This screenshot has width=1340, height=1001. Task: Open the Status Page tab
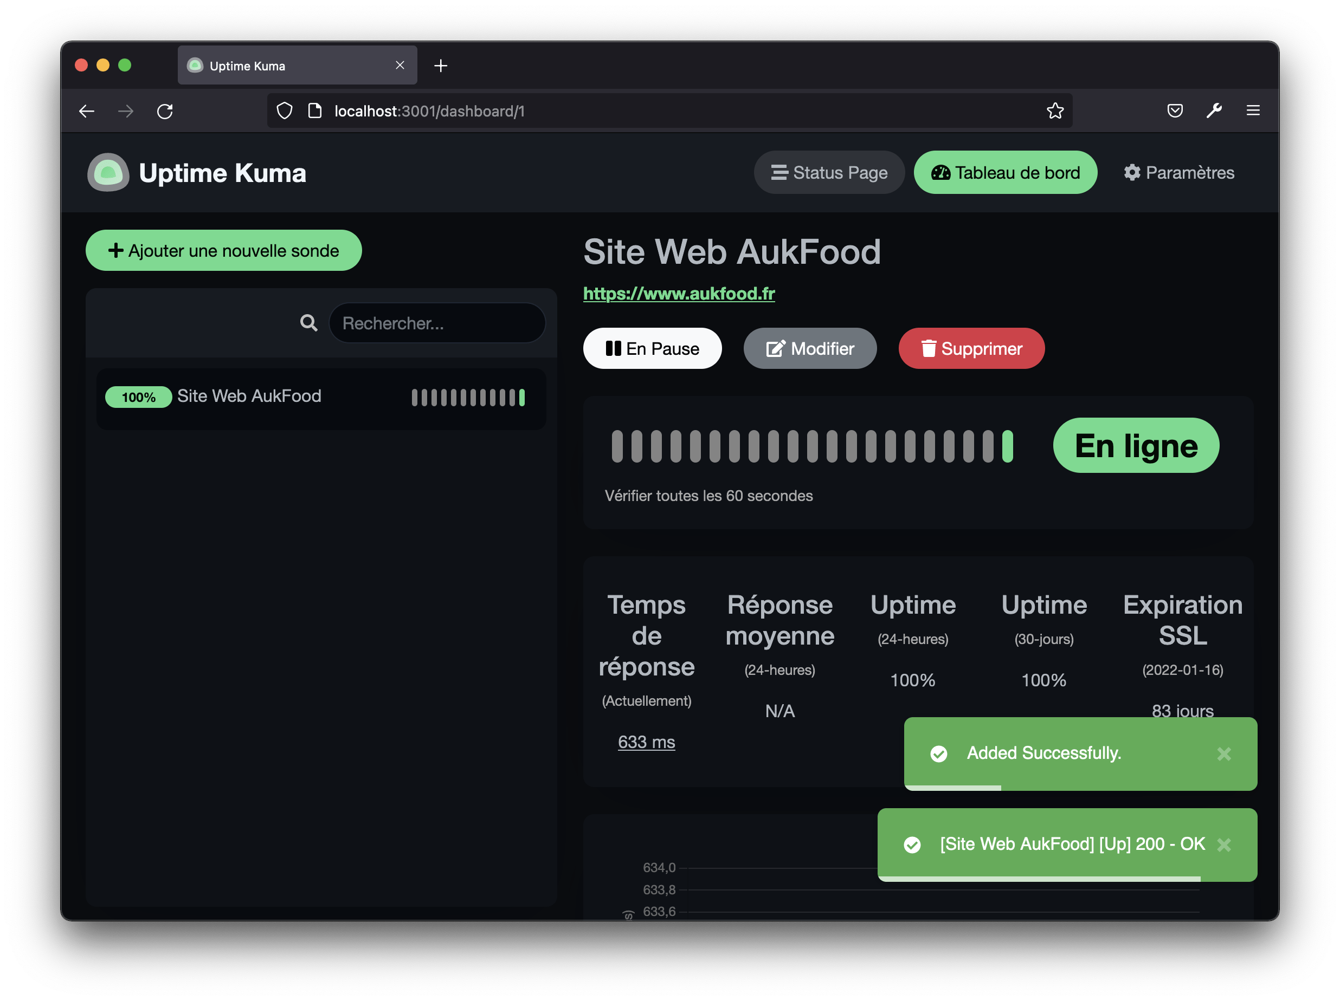[x=829, y=172]
